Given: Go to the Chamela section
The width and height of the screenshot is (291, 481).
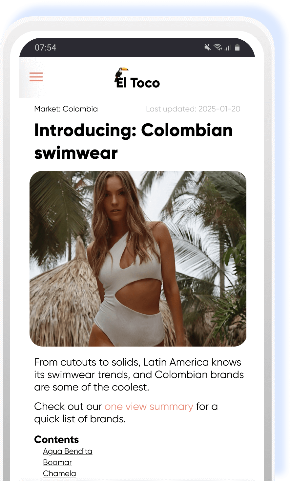Looking at the screenshot, I should coord(59,473).
